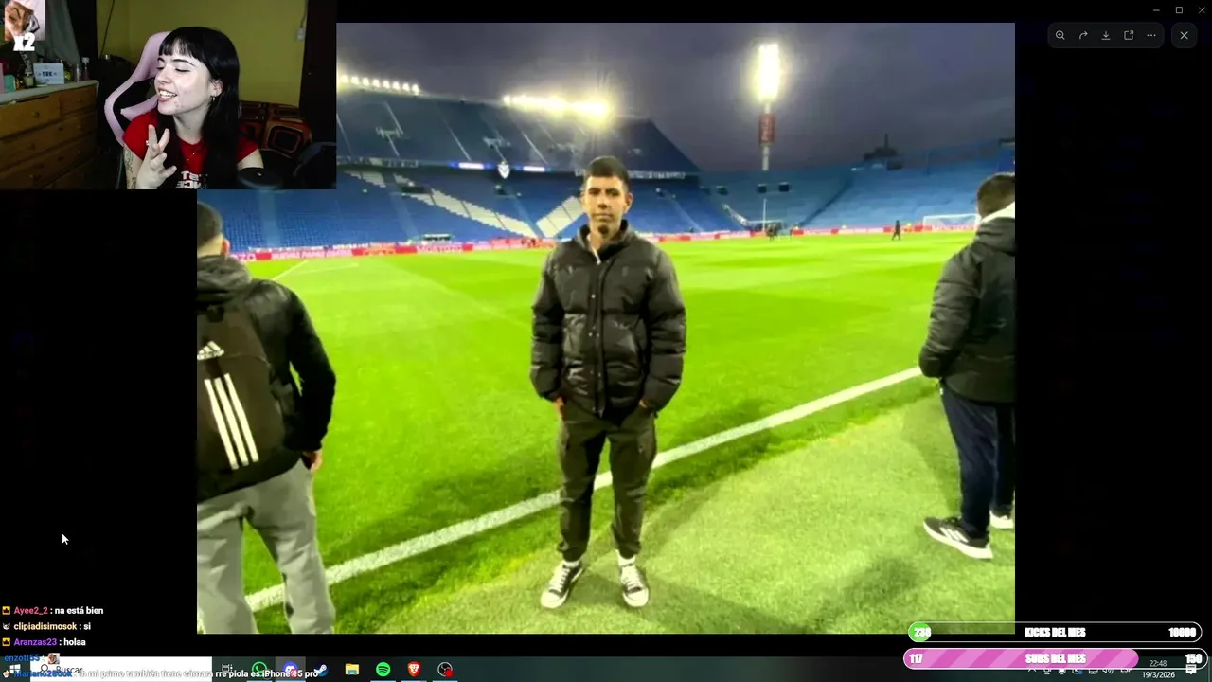The image size is (1212, 682).
Task: Open the three-dots more options menu
Action: point(1151,35)
